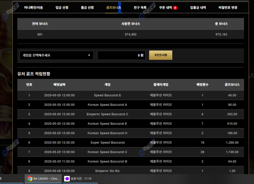254x184 pixels.
Task: Open the 출금 신청 tab
Action: 87,8
